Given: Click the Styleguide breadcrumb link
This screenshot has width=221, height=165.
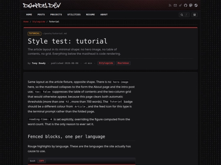Looking at the screenshot, I should coord(39,22).
